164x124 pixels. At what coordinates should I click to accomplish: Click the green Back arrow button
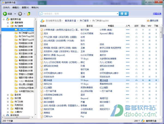tap(5, 14)
